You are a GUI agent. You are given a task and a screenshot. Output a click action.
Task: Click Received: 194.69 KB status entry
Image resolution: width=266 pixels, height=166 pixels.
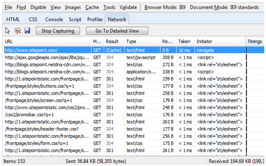click(236, 161)
